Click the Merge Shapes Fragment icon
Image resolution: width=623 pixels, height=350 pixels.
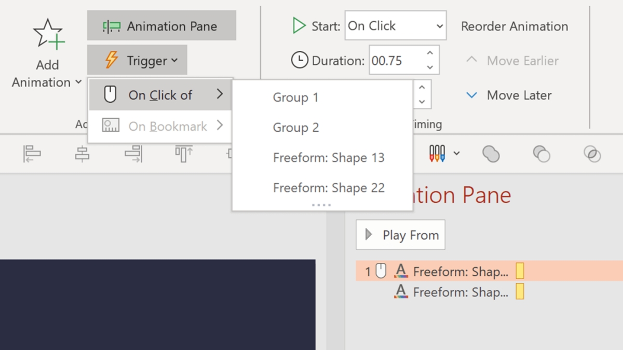pos(592,154)
